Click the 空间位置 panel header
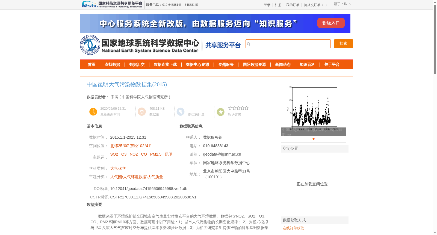This screenshot has height=235, width=437. (x=315, y=148)
